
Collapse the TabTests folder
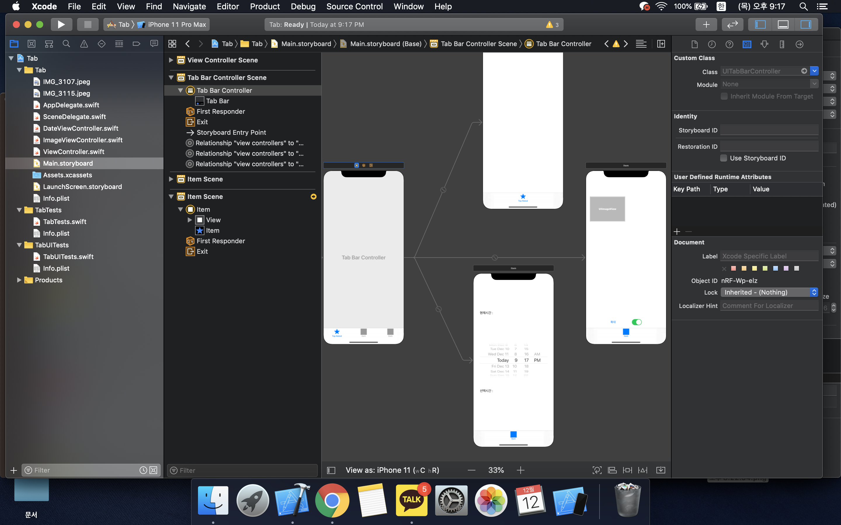(x=19, y=210)
